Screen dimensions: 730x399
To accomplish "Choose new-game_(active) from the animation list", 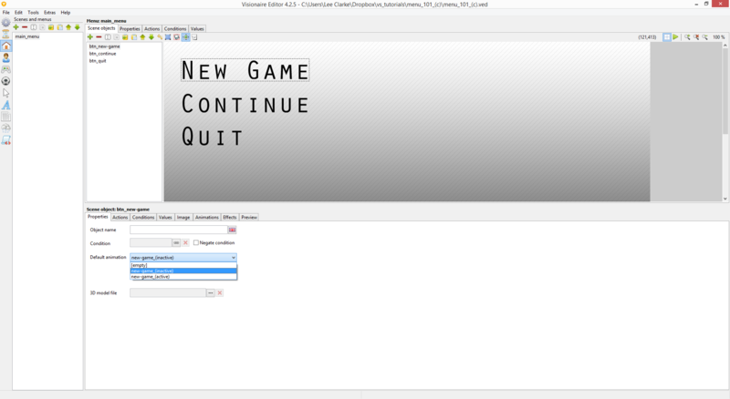I will (x=151, y=276).
